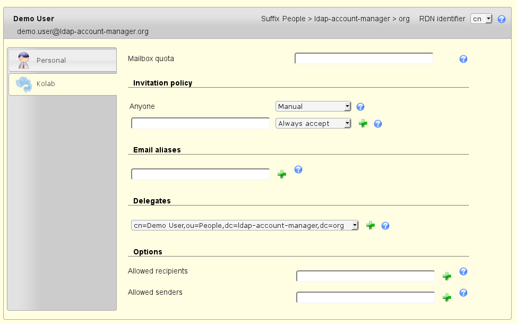Add an email alias with green plus
This screenshot has width=517, height=324.
click(282, 174)
